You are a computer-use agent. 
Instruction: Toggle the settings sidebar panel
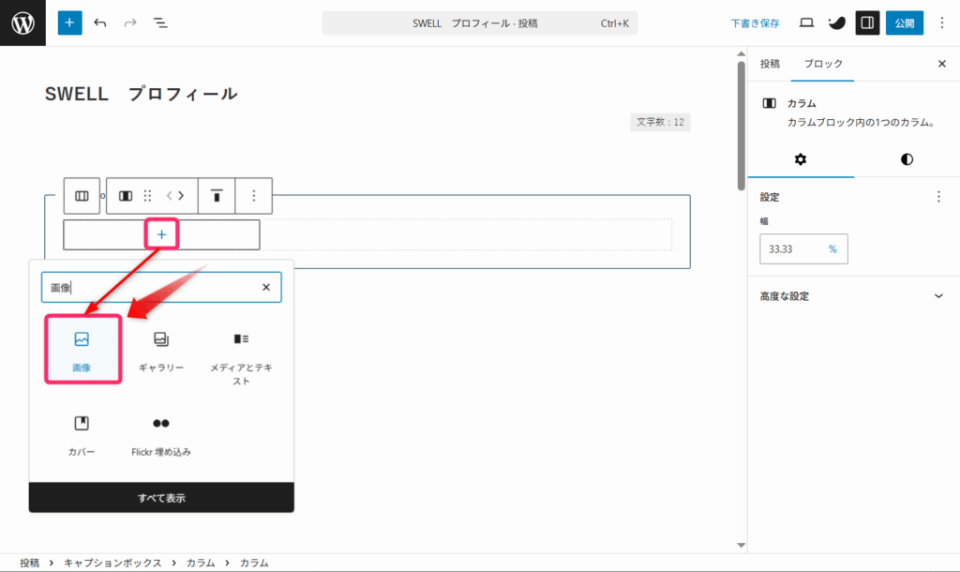pos(867,23)
